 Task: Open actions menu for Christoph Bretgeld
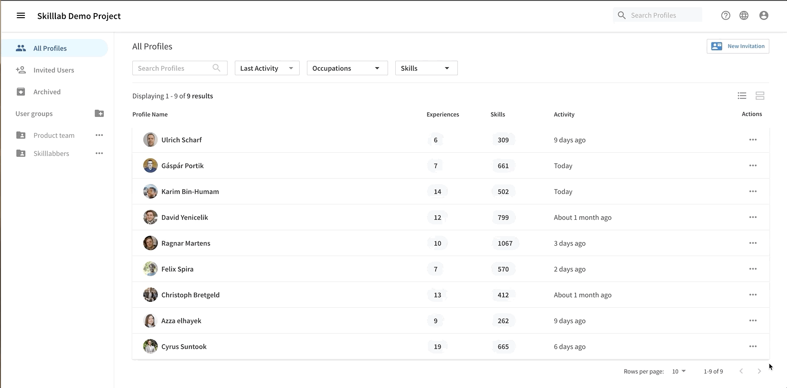click(x=753, y=295)
